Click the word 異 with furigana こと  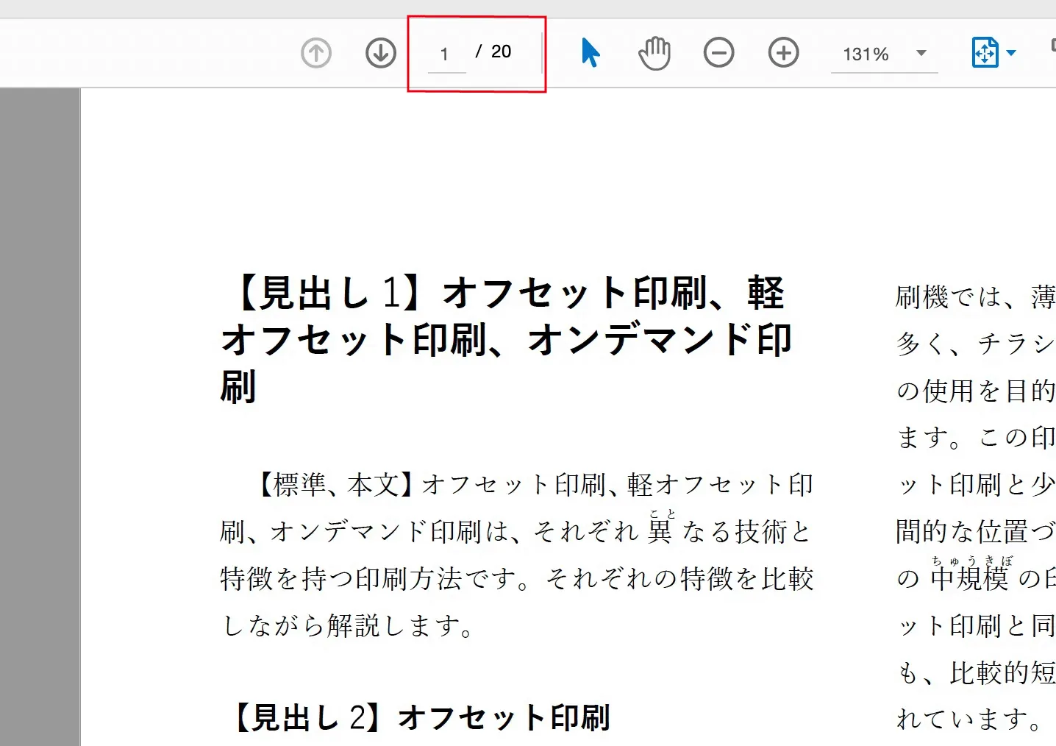[x=660, y=530]
